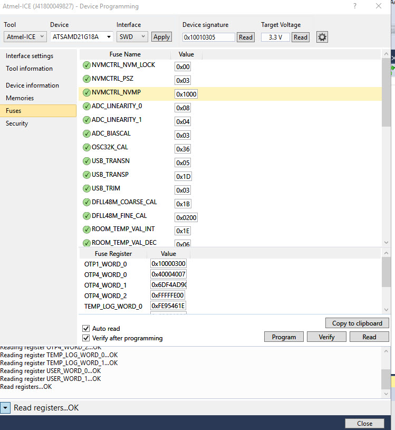Click the Program button

(284, 337)
